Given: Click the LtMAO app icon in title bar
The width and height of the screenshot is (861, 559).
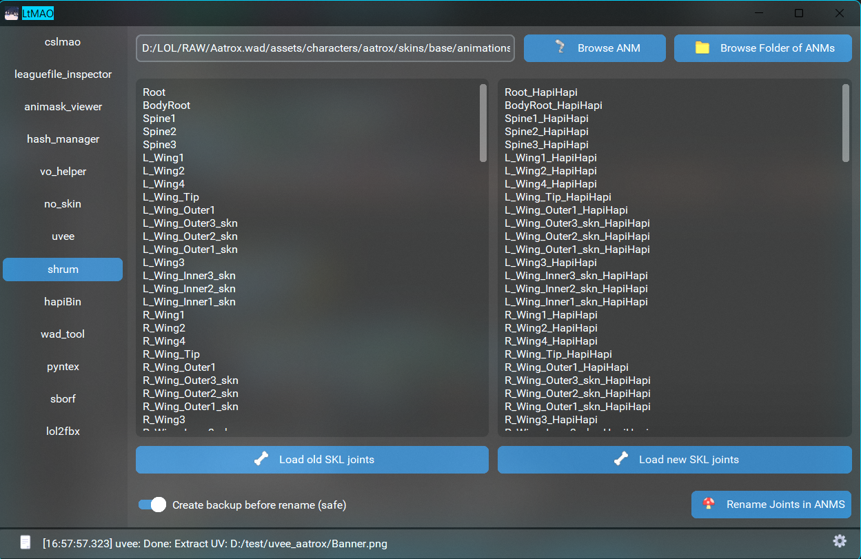Looking at the screenshot, I should pyautogui.click(x=12, y=13).
